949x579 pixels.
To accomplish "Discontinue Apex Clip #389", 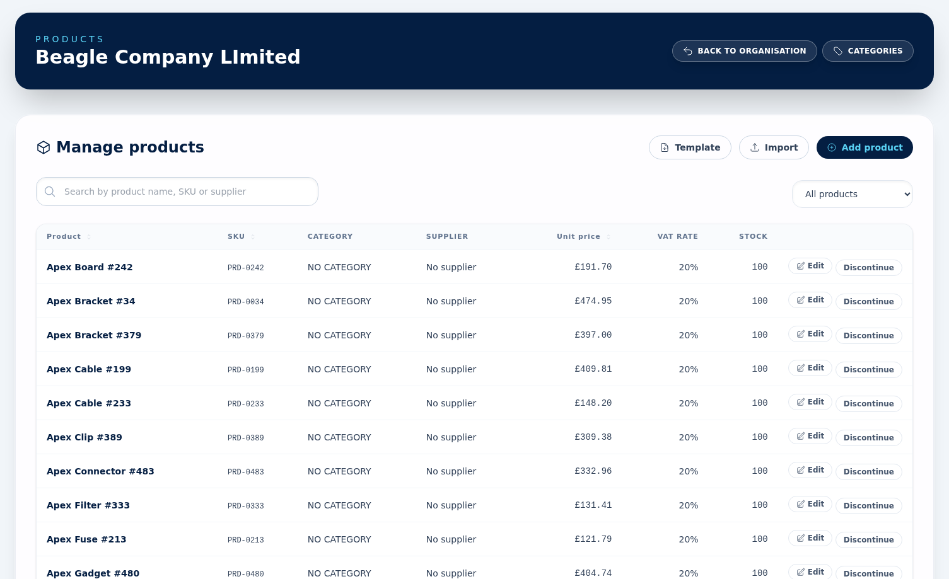I will point(869,438).
